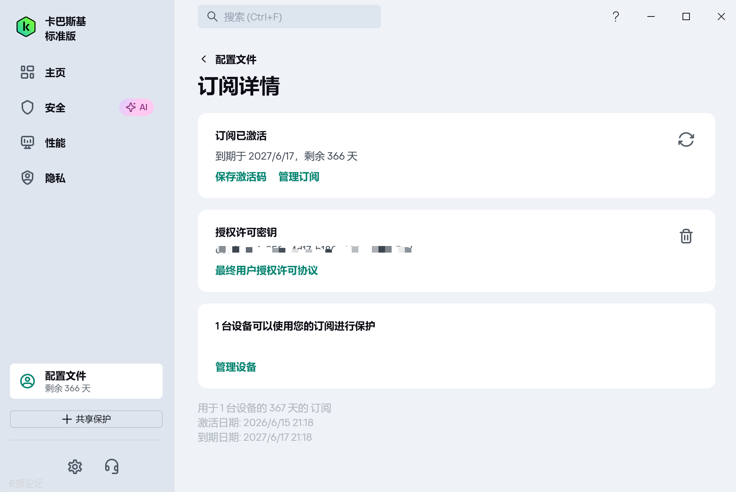This screenshot has height=492, width=736.
Task: Maximize the Kaspersky window
Action: (686, 16)
